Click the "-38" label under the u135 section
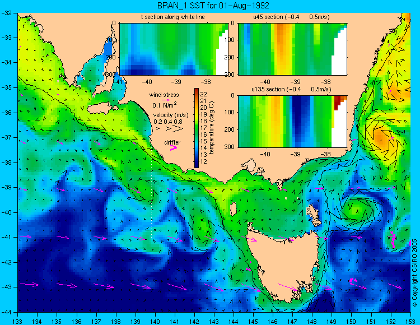Image resolution: width=420 pixels, height=325 pixels. click(x=325, y=154)
